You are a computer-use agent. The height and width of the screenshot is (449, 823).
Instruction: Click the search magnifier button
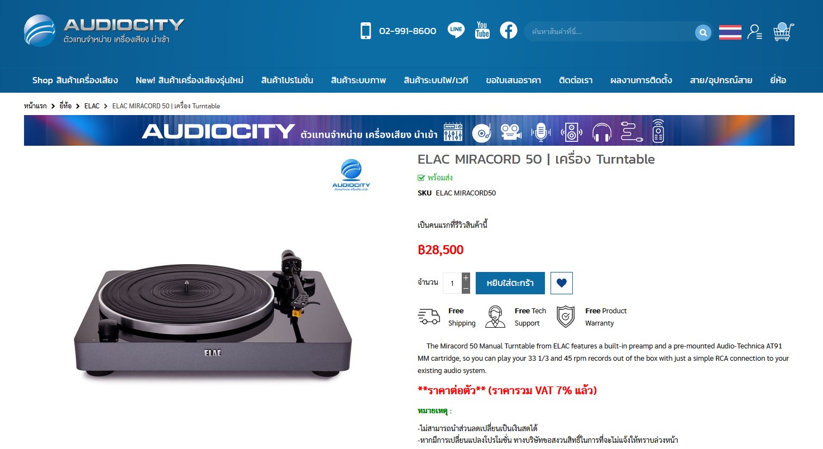(703, 32)
